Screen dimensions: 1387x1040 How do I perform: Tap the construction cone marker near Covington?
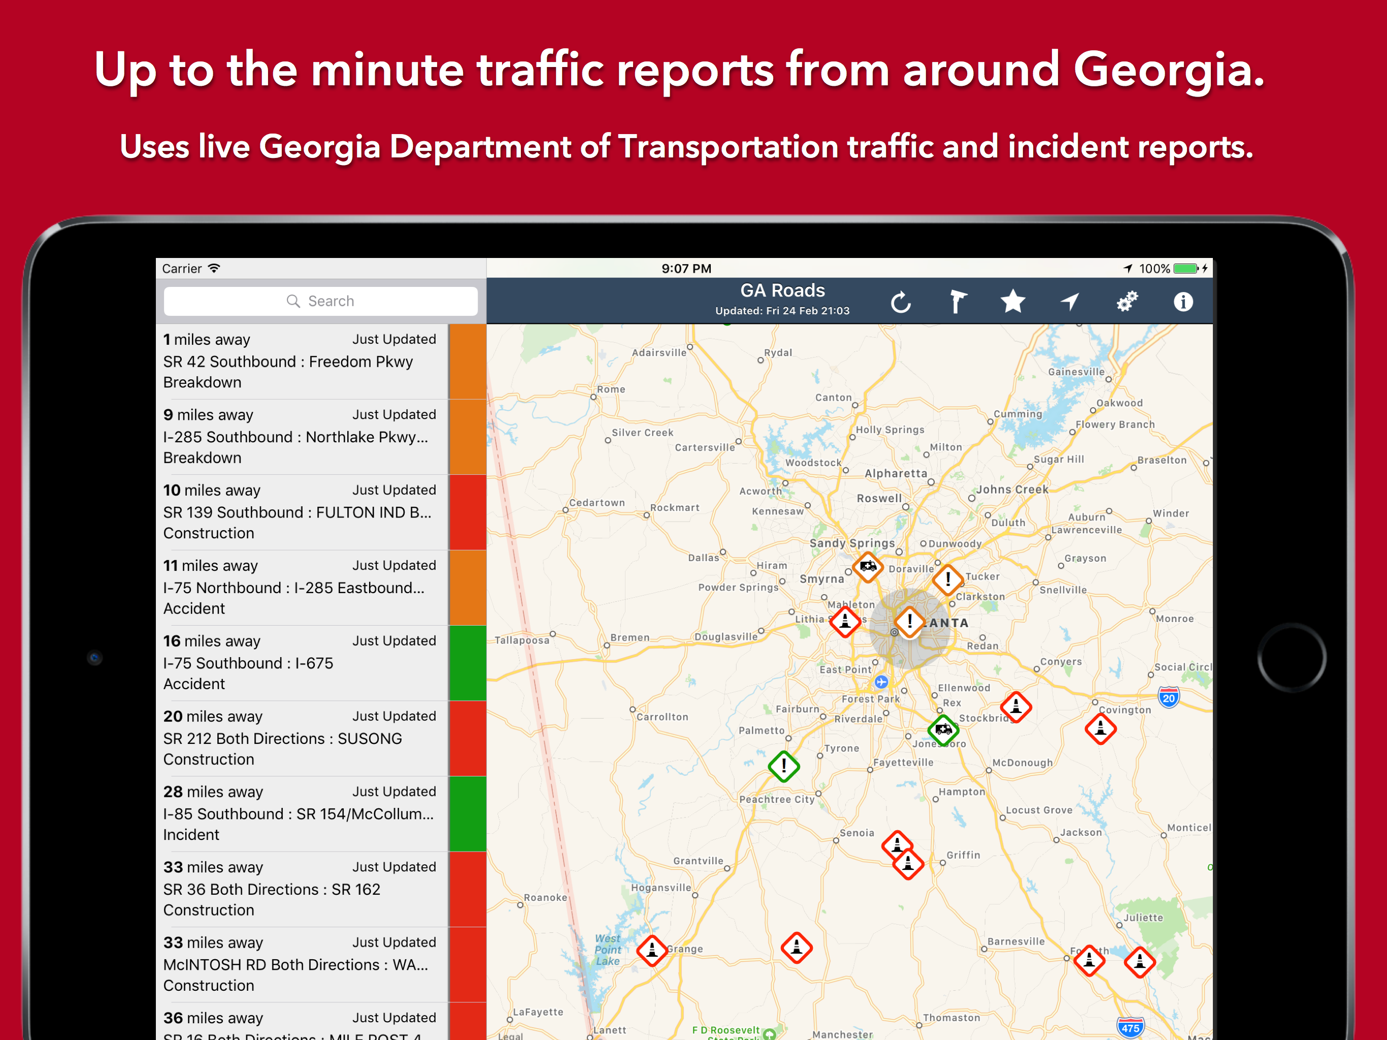click(1101, 729)
